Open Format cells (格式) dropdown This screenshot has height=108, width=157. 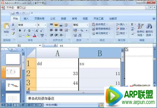point(122,33)
